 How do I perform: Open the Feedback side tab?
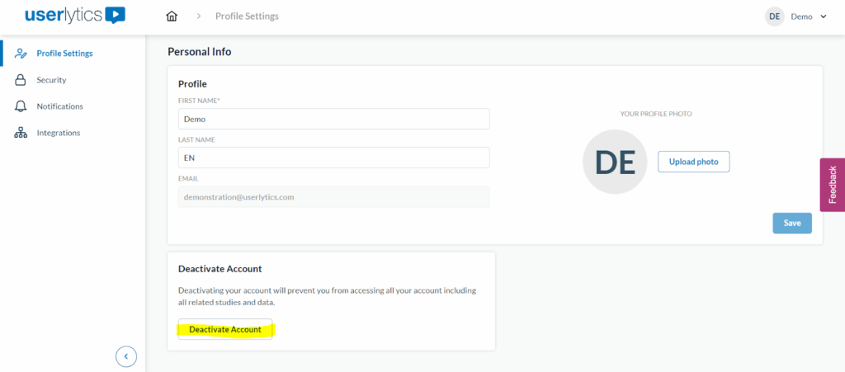[x=832, y=185]
